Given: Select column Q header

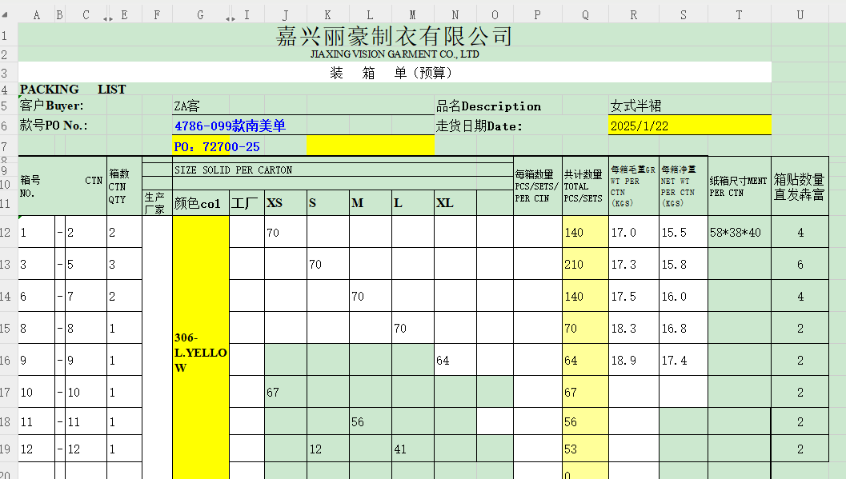Looking at the screenshot, I should point(586,14).
